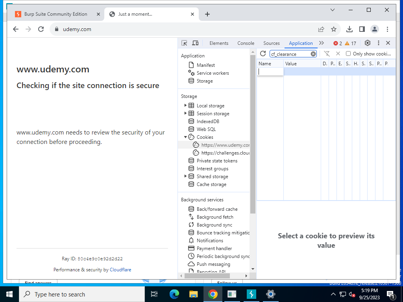Select Storage under Application section
This screenshot has height=302, width=403.
coord(205,81)
